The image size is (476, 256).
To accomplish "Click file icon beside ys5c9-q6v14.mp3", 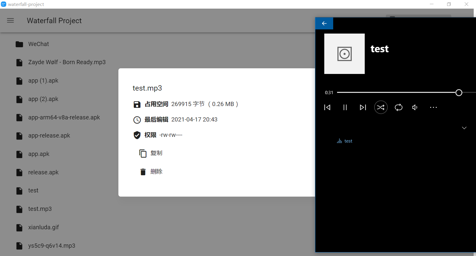I will click(x=19, y=246).
